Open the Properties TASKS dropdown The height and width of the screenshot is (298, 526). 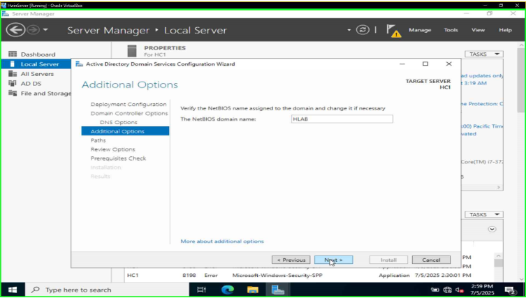[x=483, y=54]
